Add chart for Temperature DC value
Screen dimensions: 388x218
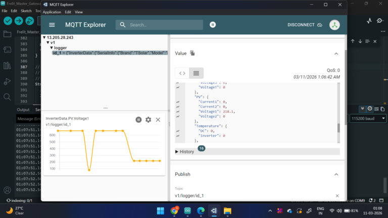tap(178, 131)
